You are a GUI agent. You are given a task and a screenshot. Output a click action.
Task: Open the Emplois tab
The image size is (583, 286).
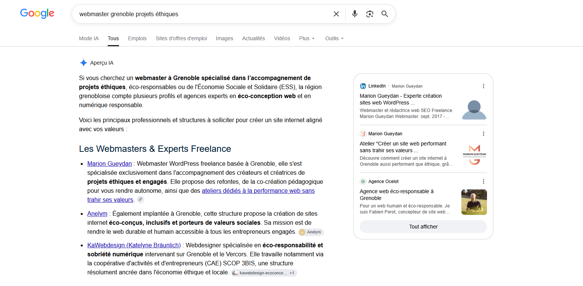pos(137,38)
